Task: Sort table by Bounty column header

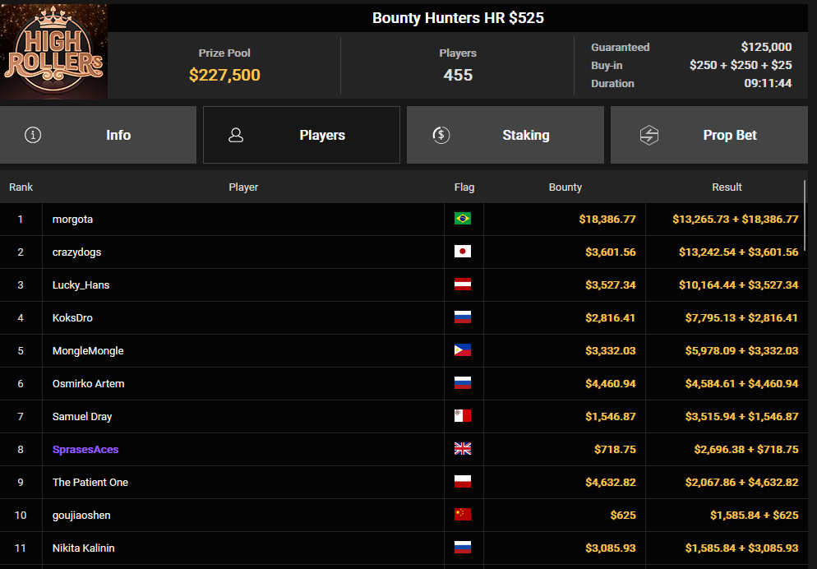Action: 565,187
